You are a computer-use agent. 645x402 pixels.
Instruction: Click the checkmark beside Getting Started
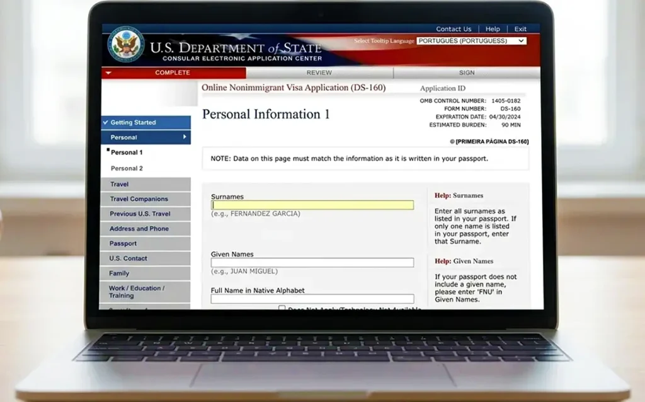[x=106, y=122]
